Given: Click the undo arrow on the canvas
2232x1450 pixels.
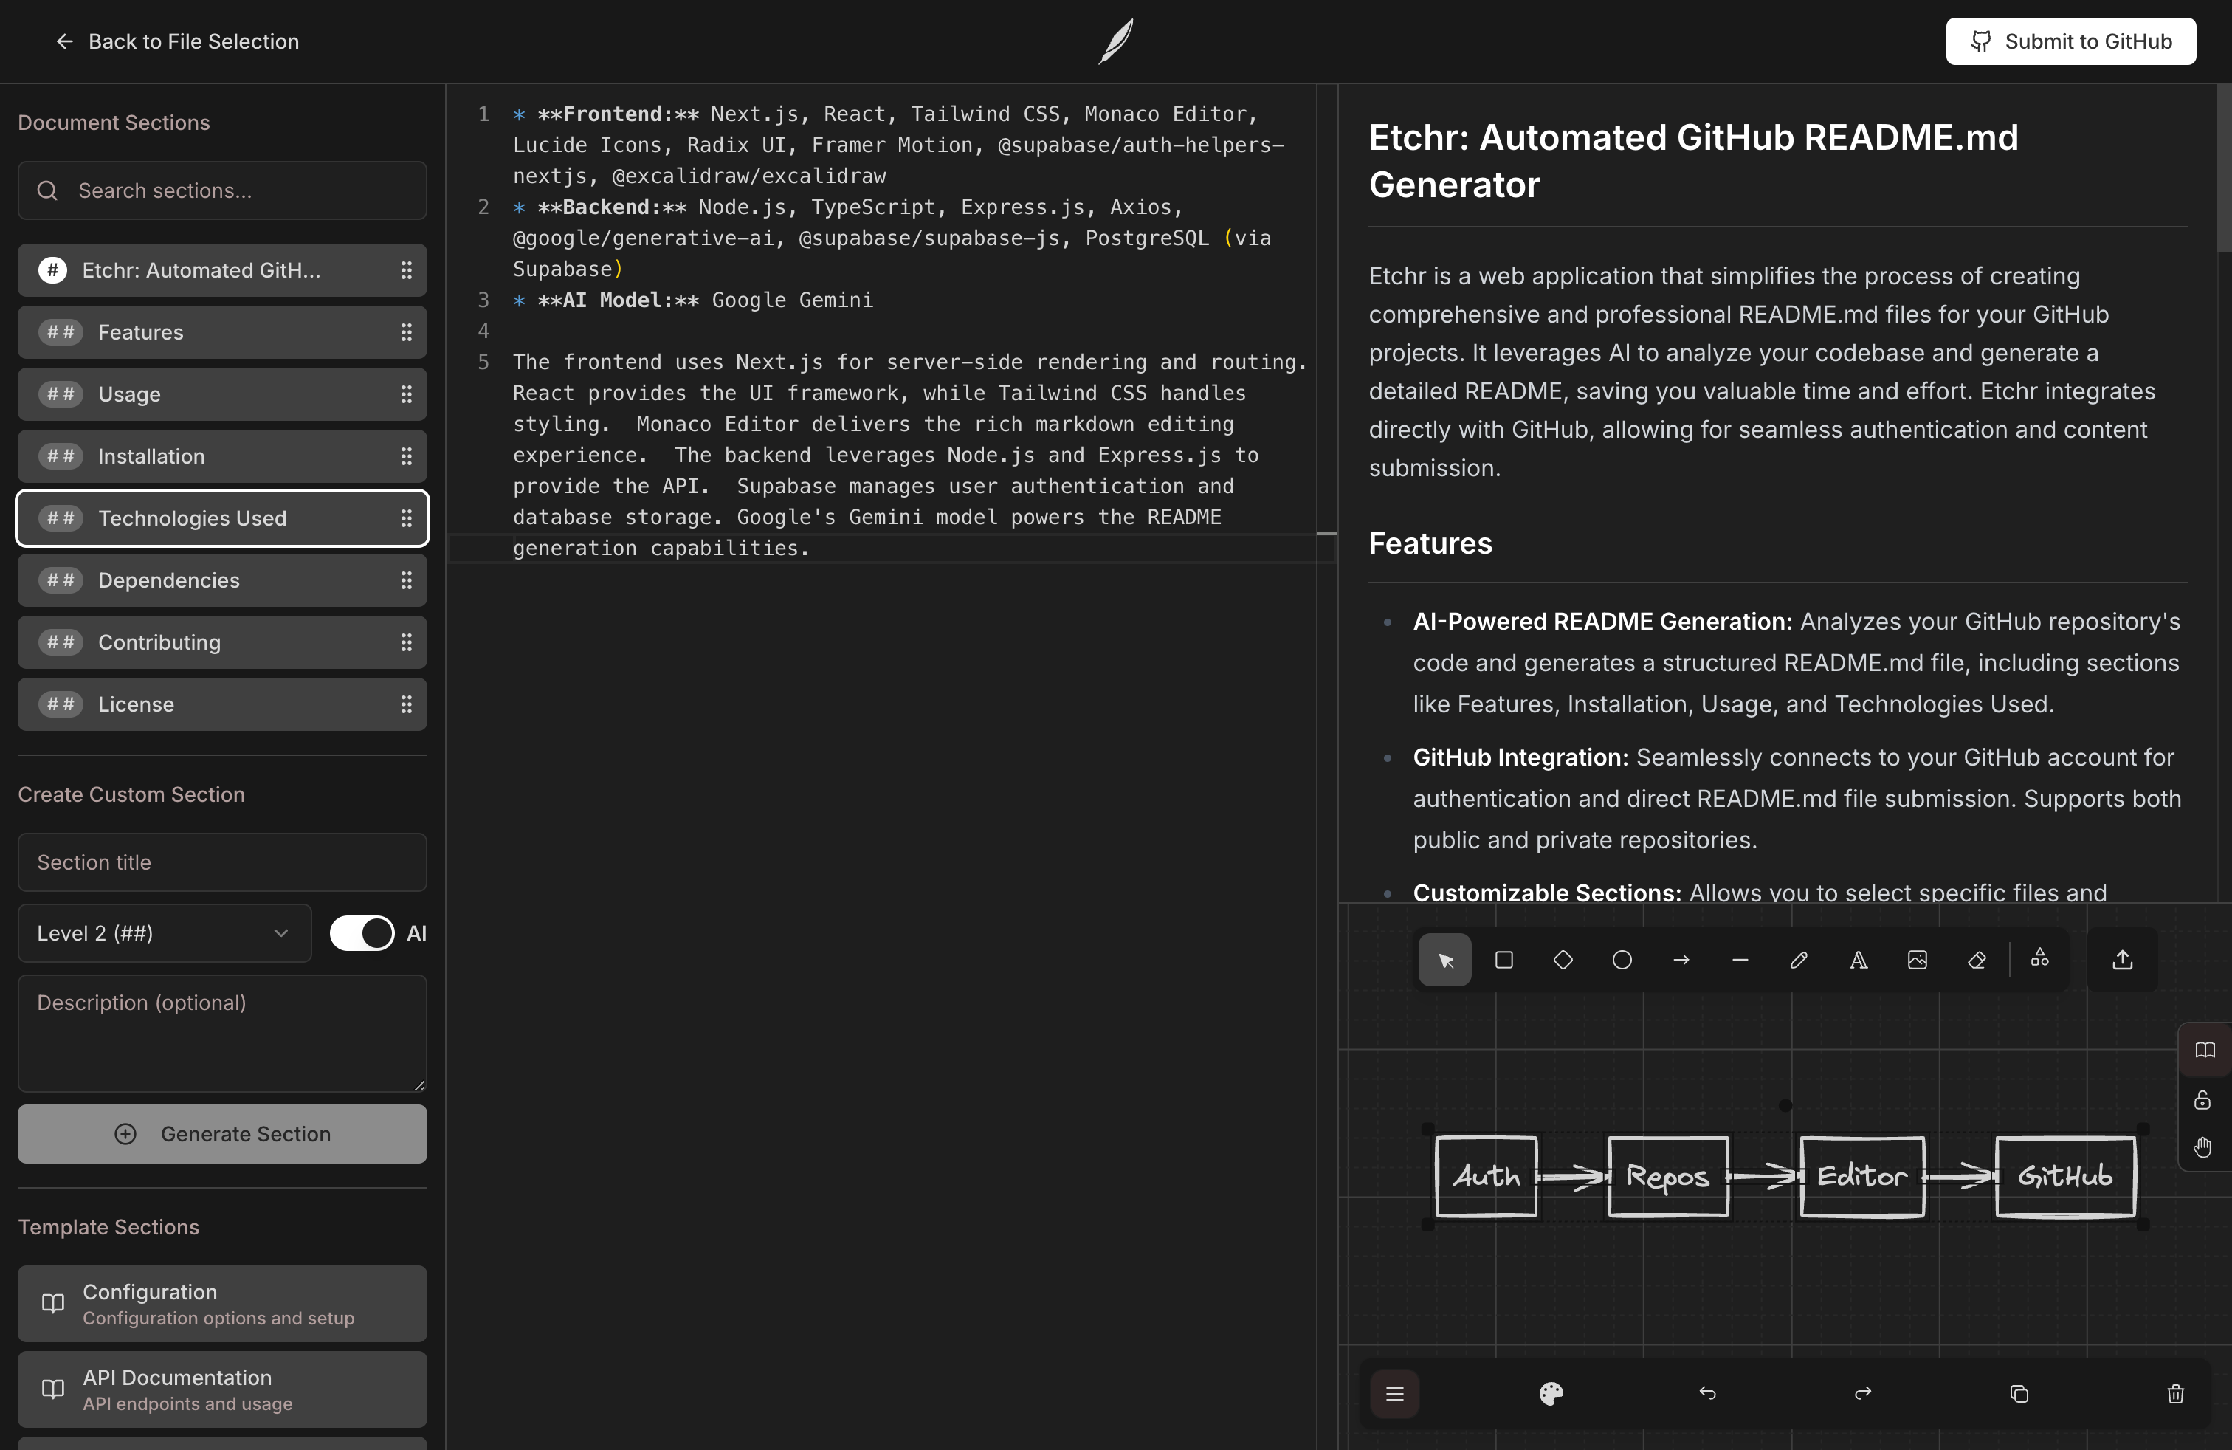Looking at the screenshot, I should point(1706,1394).
